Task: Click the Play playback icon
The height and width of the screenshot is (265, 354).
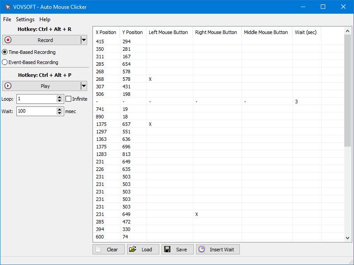Action: (8, 86)
